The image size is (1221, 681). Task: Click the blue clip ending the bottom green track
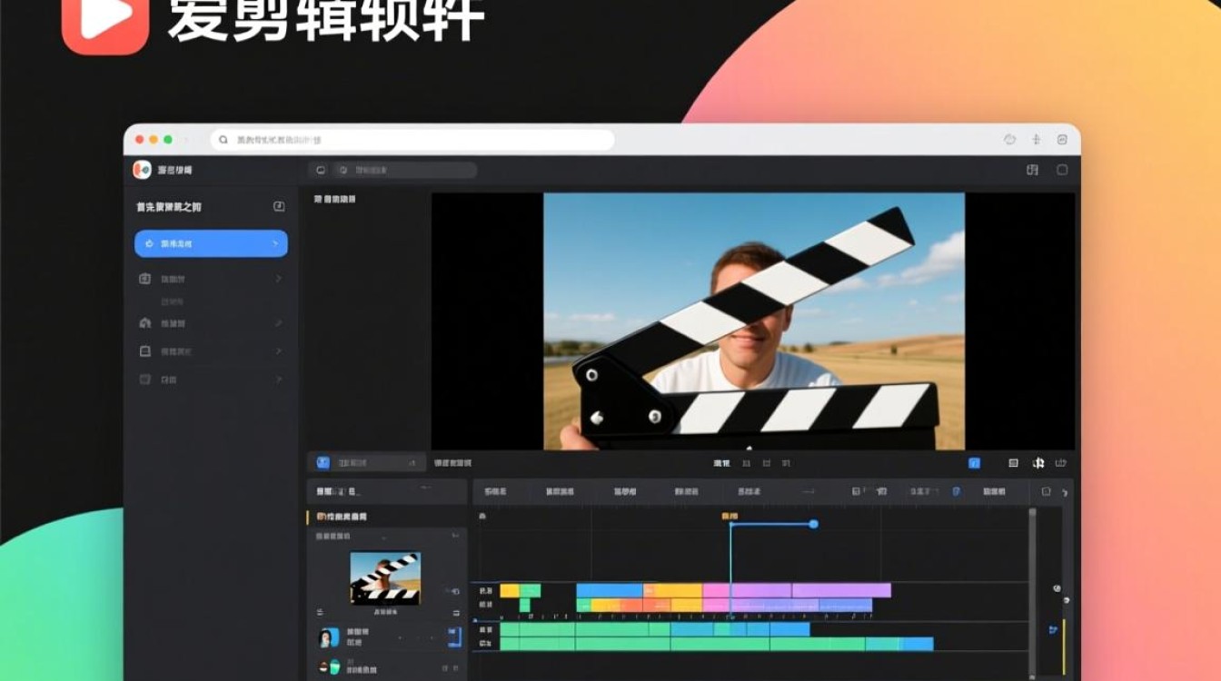tap(918, 644)
